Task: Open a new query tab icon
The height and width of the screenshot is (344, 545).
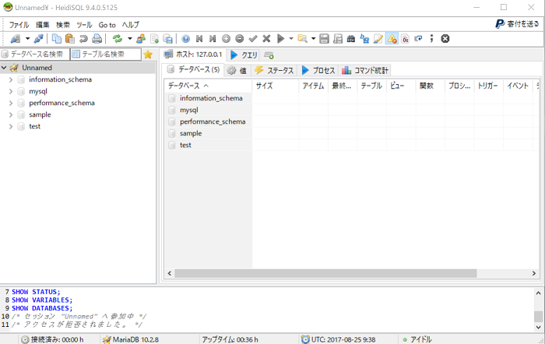Action: click(x=269, y=55)
